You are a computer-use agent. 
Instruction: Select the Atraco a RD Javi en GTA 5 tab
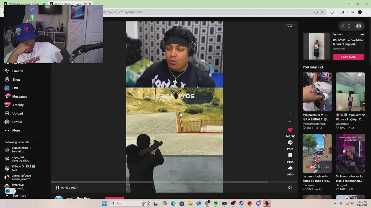(70, 4)
